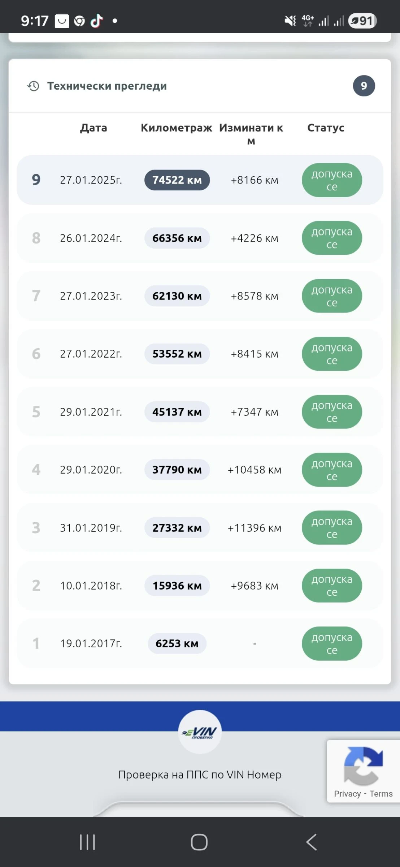Tap the history clock icon beside Технически прегледи
Screen dimensions: 400x867
tap(34, 86)
